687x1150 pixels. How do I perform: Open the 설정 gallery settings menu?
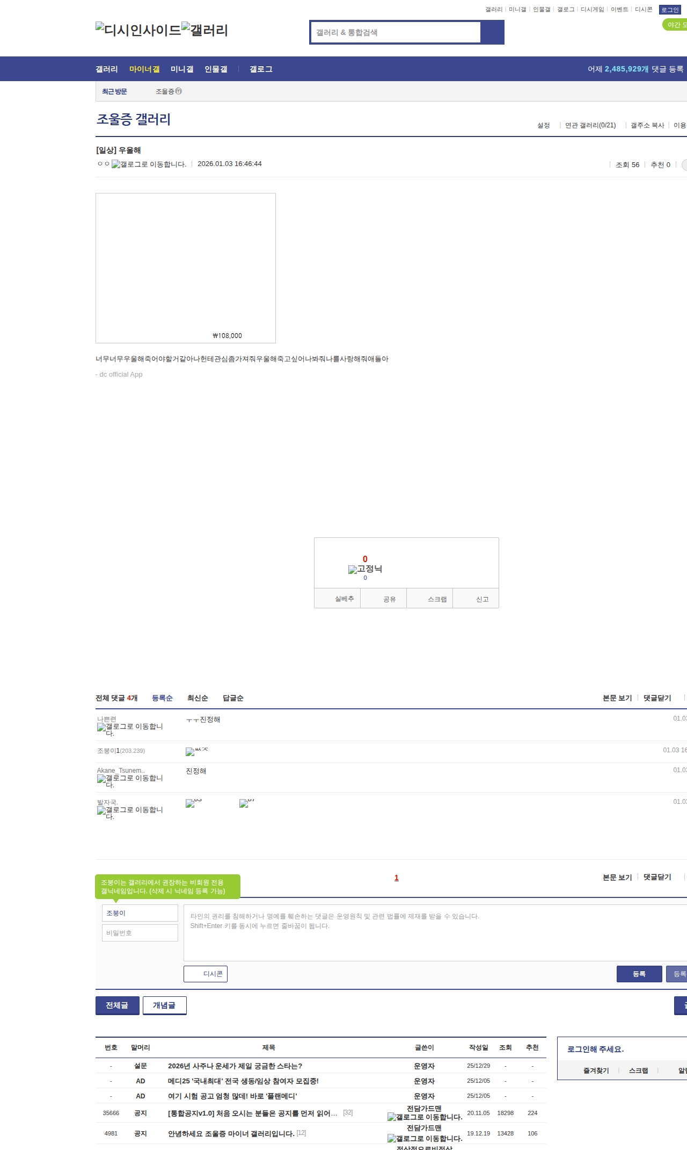point(543,125)
